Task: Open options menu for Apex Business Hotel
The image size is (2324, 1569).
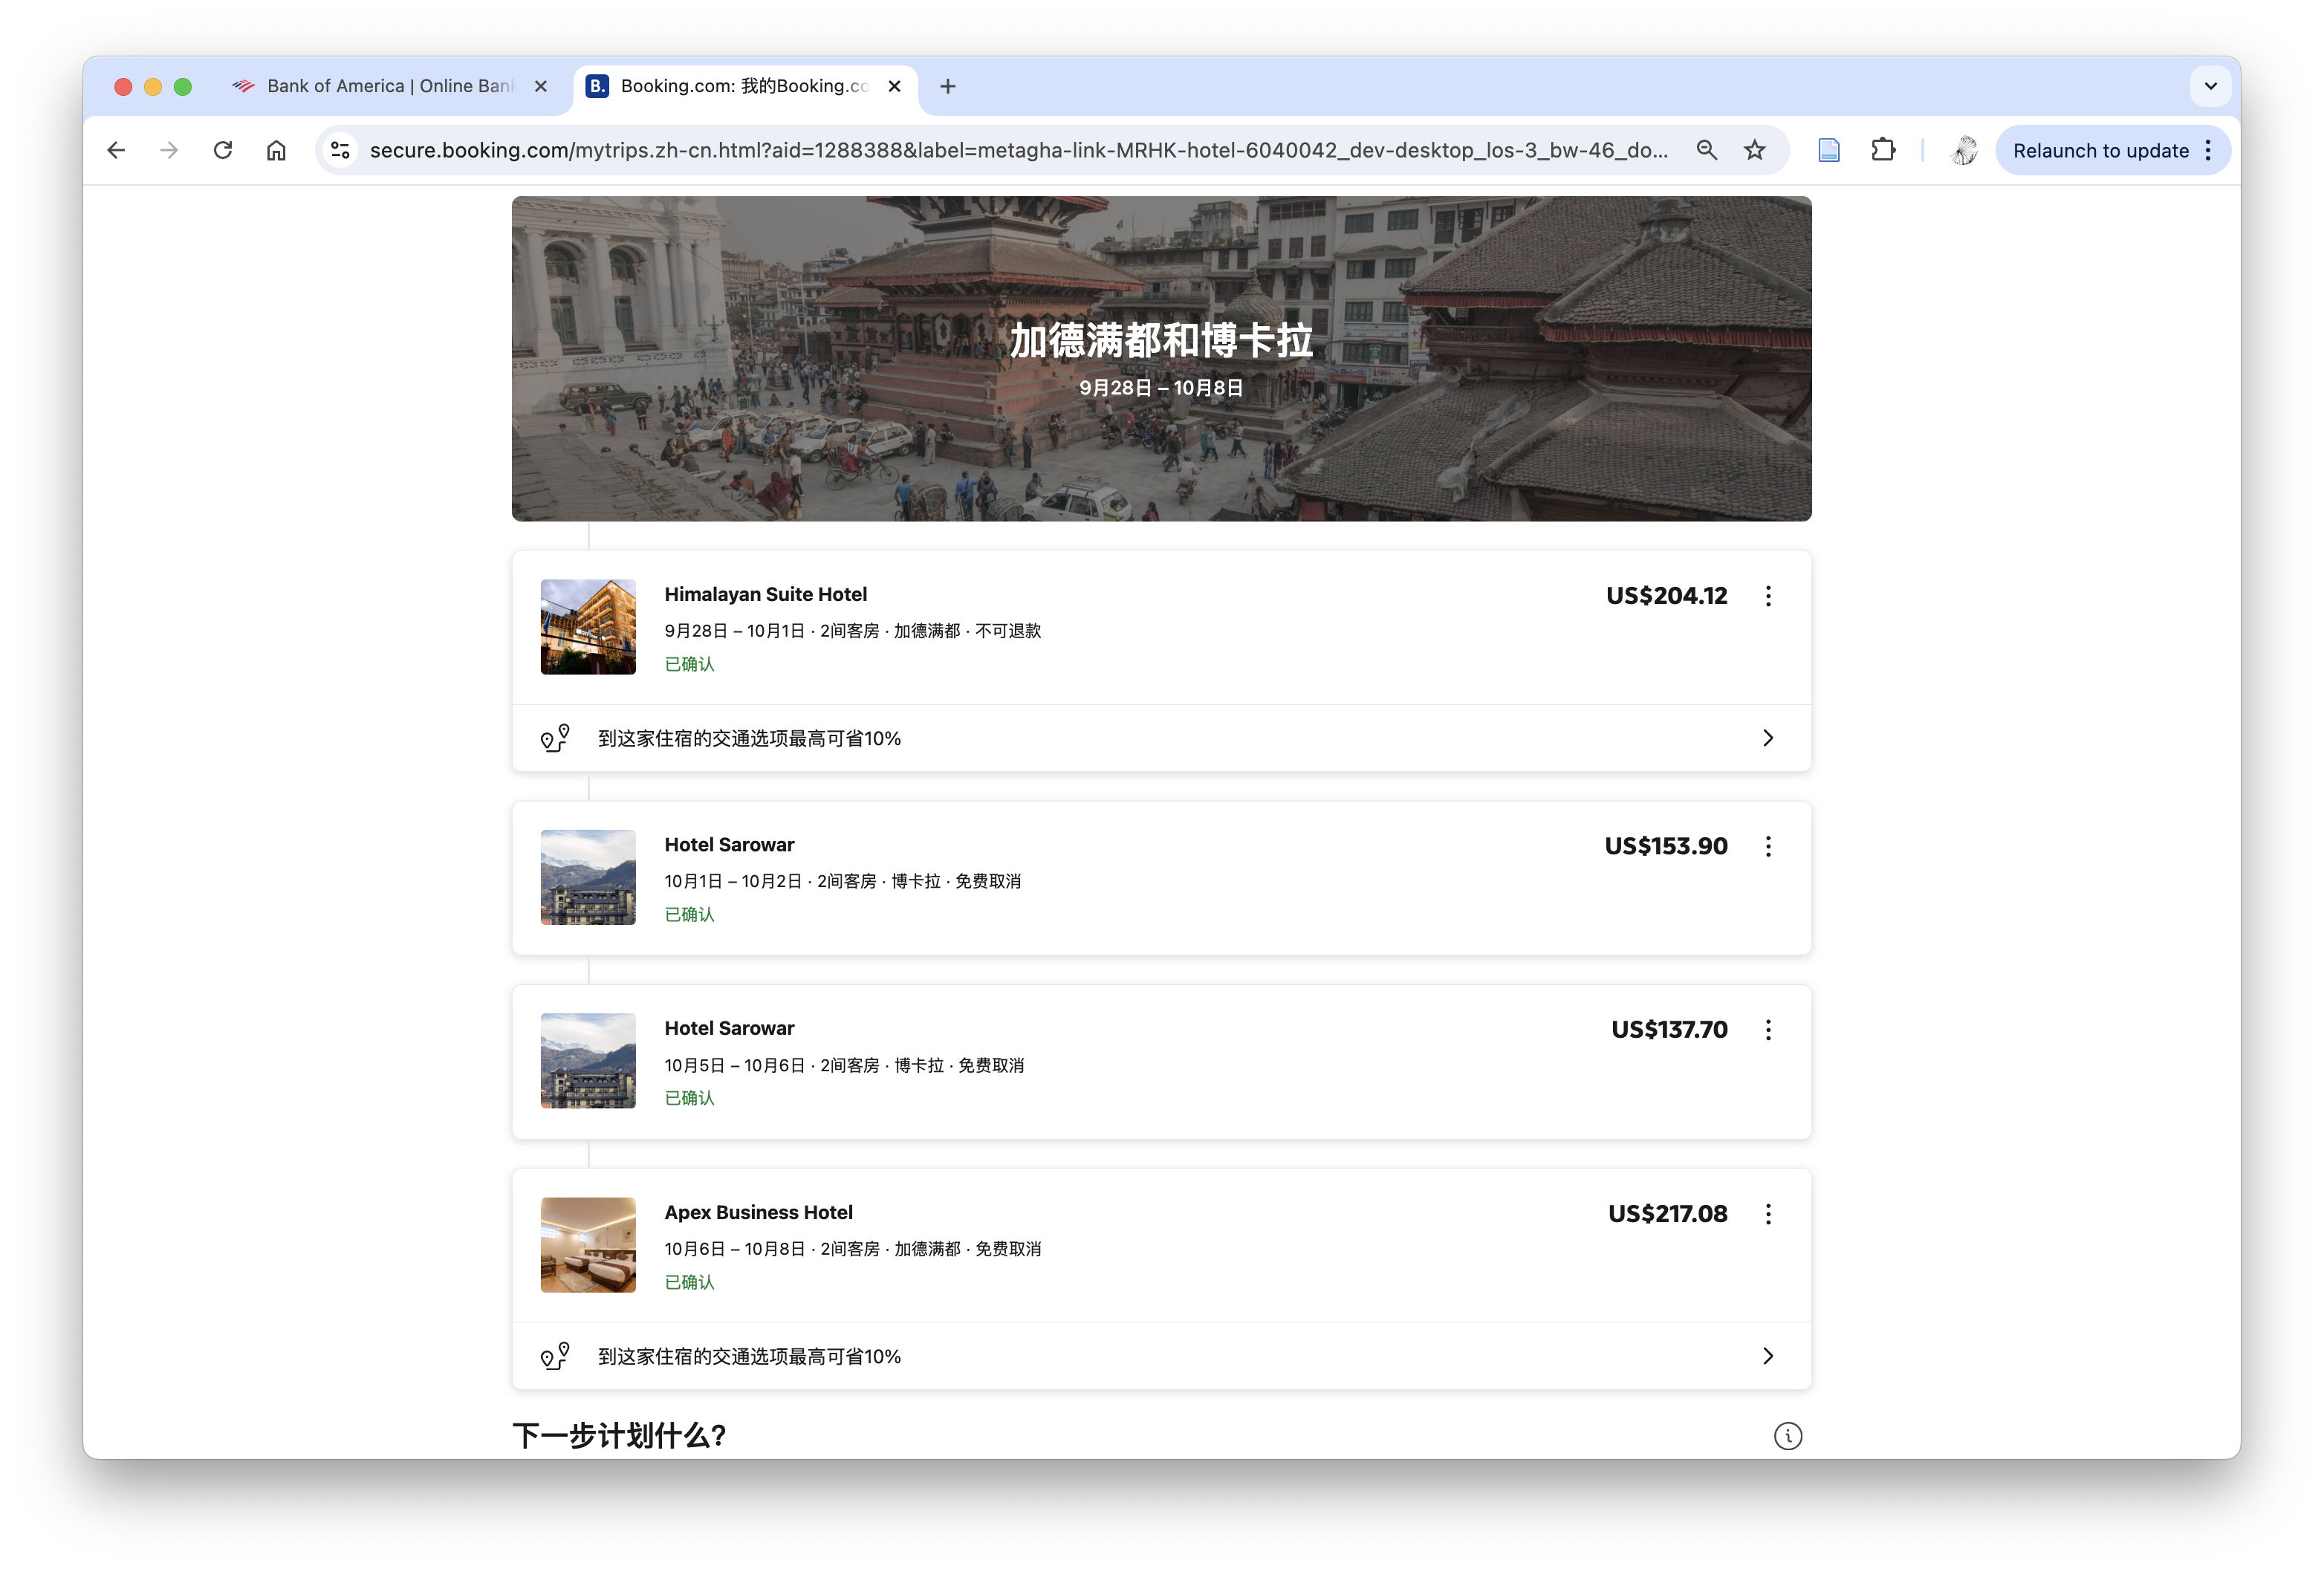Action: [1768, 1214]
